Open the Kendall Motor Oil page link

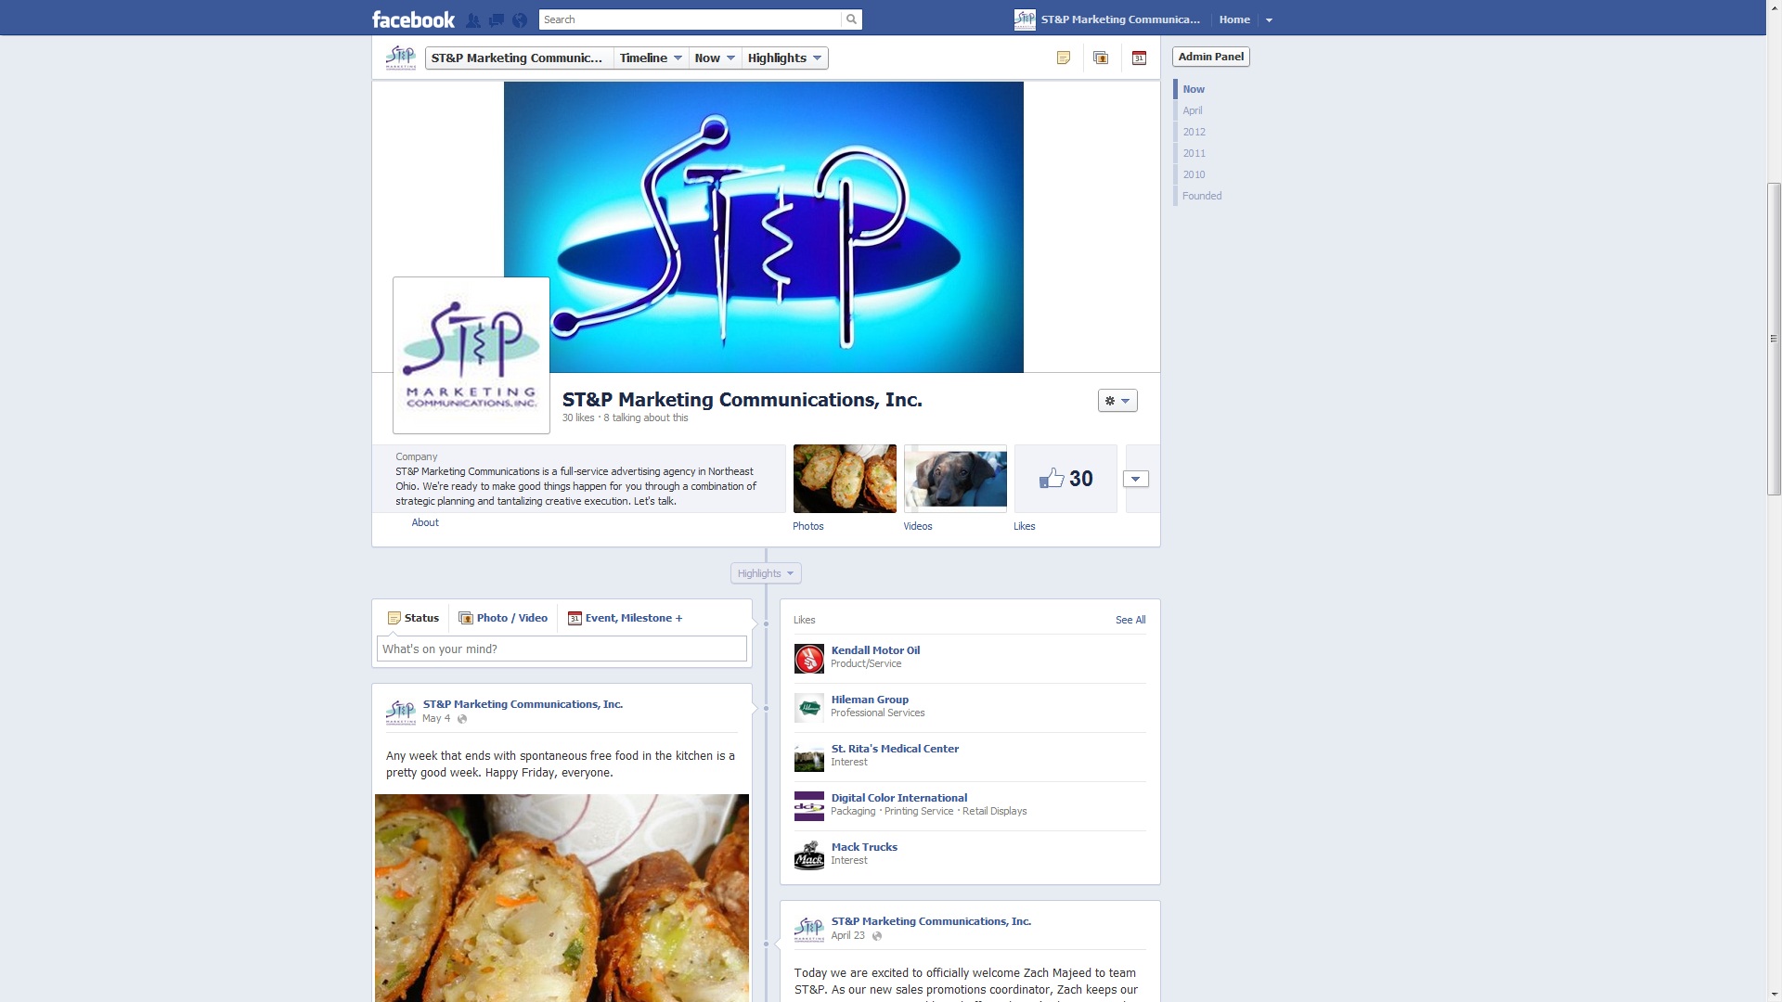click(875, 650)
